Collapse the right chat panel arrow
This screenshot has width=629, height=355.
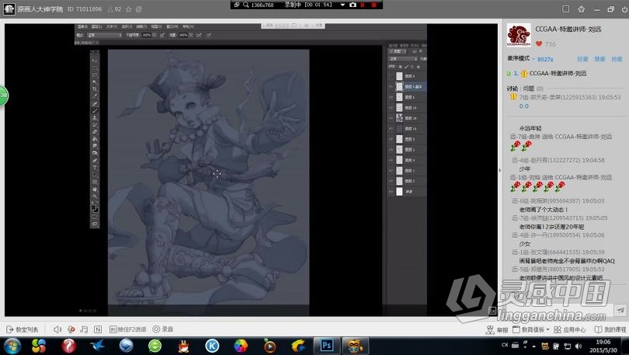coord(500,170)
